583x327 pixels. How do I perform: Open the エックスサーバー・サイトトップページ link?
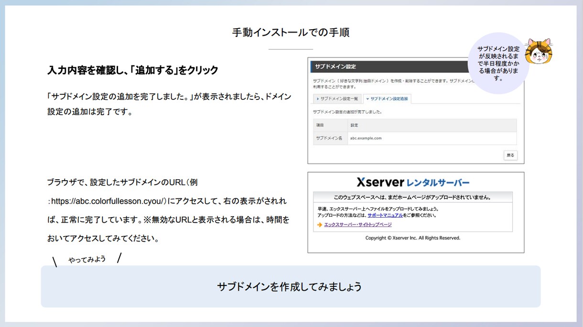tap(357, 225)
